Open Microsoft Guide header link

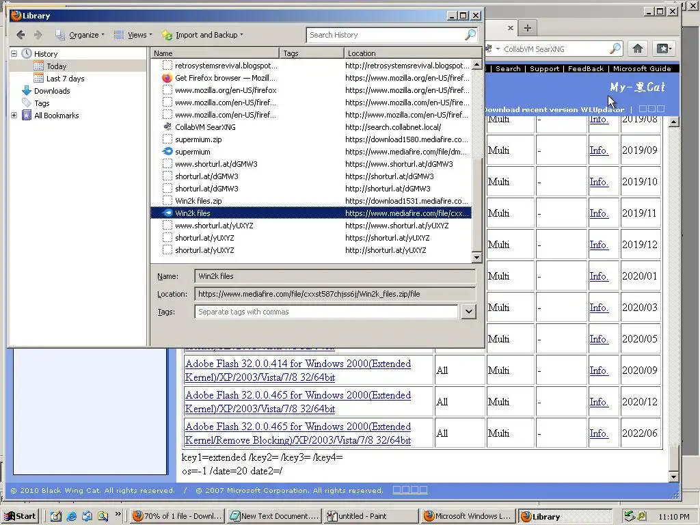click(641, 69)
